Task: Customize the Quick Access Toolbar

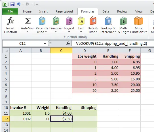Action: (37, 5)
